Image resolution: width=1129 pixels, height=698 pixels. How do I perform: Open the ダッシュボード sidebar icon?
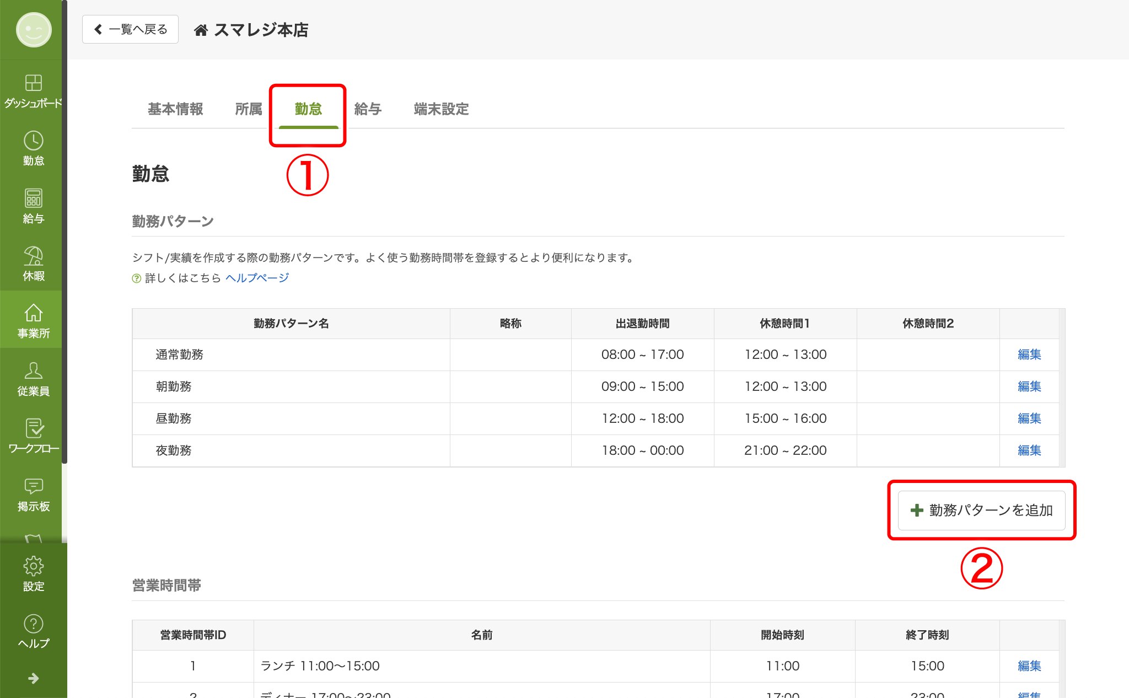tap(33, 83)
